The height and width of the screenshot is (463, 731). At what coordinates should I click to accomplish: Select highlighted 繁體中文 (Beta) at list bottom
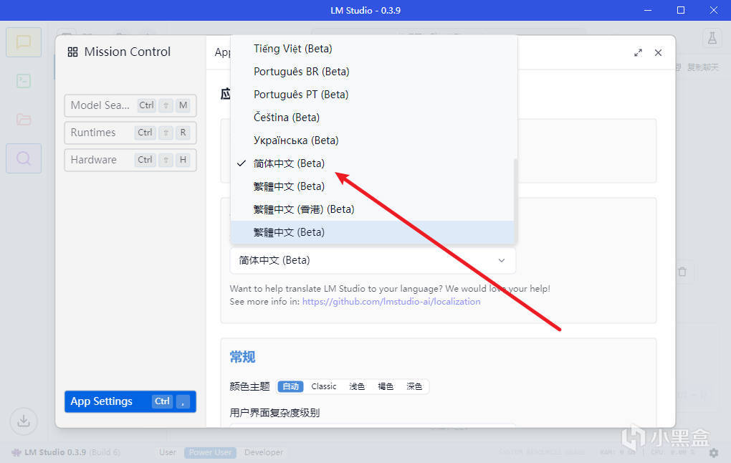point(372,232)
